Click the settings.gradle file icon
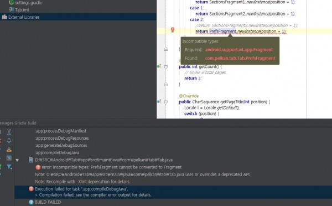Screen dimensions: 332x206 tap(12, 3)
